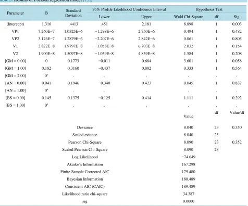Select the 'Likelihood ratio chi-square' label
Viewport: 248px width, 206px height.
coord(85,194)
